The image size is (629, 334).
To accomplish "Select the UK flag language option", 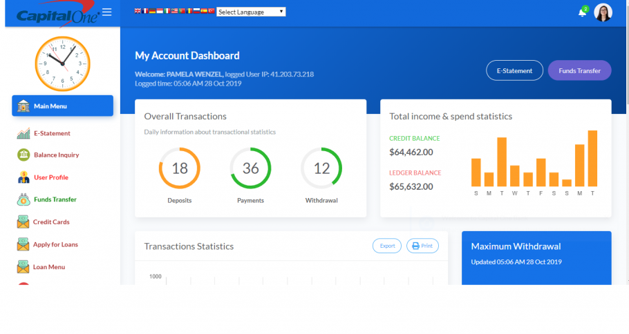I will tap(138, 11).
